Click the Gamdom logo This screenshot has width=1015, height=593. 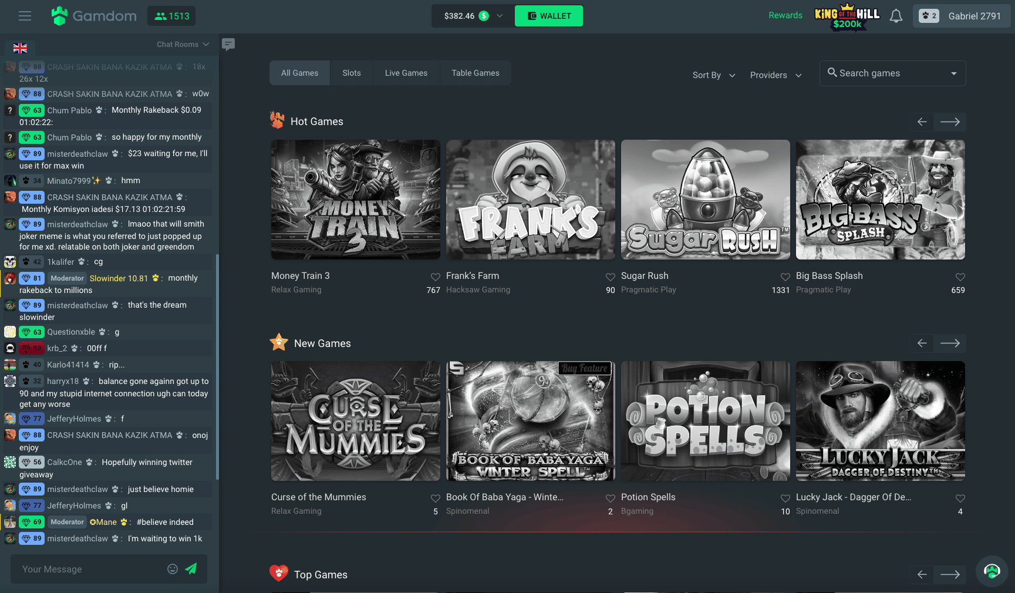(94, 16)
